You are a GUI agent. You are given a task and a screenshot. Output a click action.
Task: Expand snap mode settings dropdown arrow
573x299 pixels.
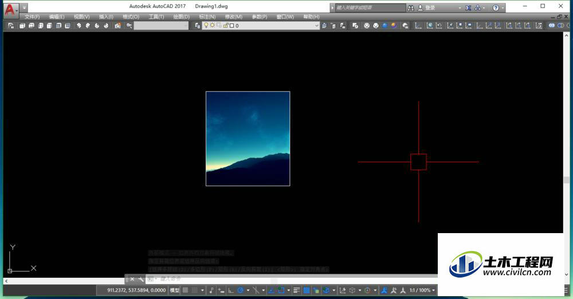(202, 290)
